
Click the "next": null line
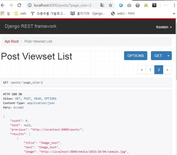(x=21, y=125)
